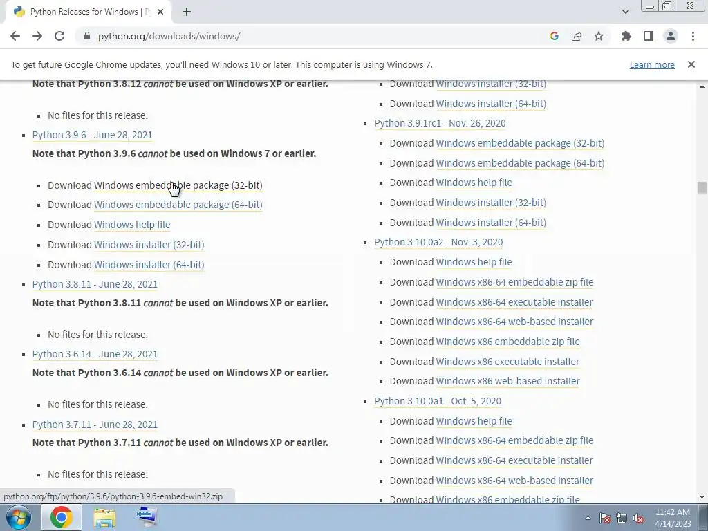Open Python 3.9.1rc1 release link
Viewport: 708px width, 531px height.
coord(440,123)
